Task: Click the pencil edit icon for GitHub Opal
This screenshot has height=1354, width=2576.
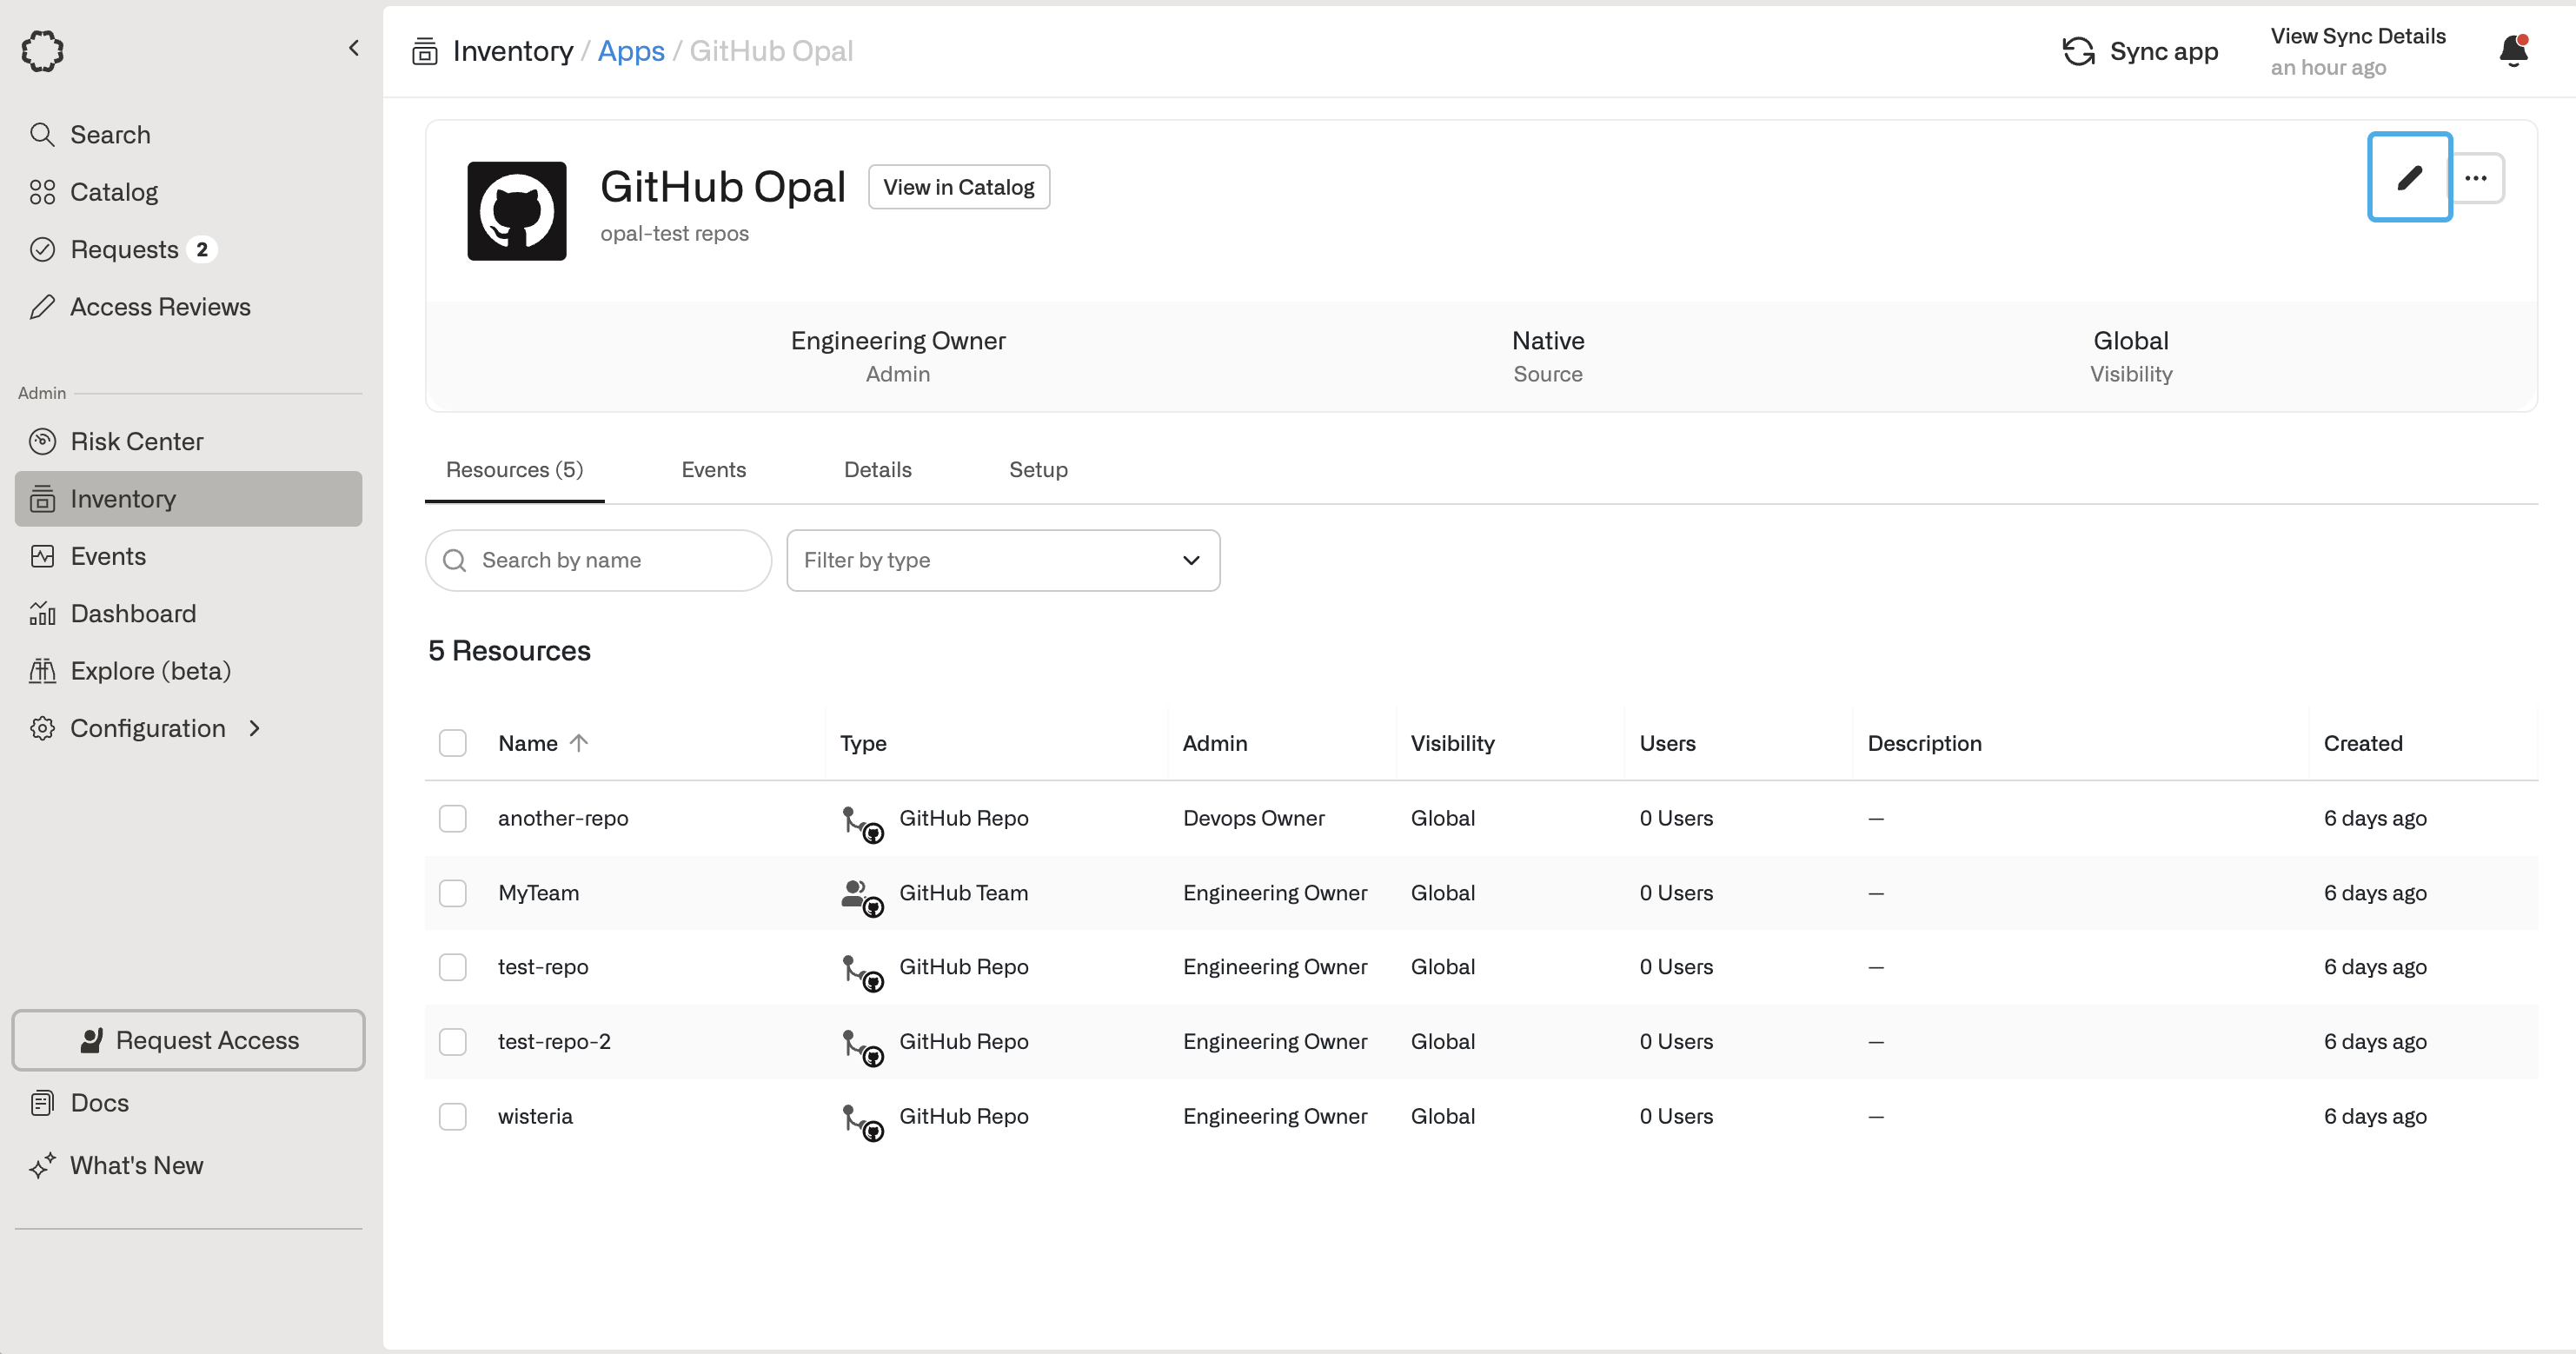Action: pyautogui.click(x=2409, y=177)
